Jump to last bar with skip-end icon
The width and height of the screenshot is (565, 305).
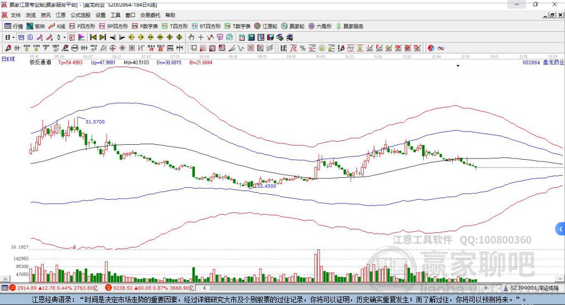(103, 37)
